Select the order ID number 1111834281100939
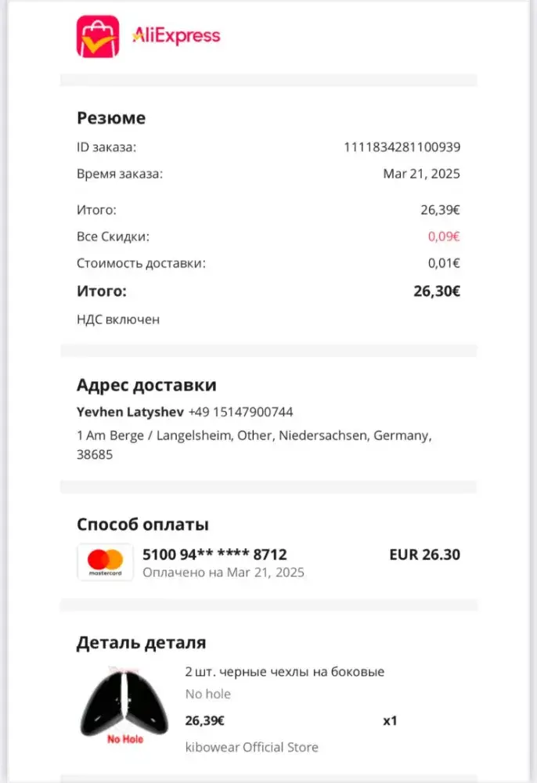 (x=402, y=146)
